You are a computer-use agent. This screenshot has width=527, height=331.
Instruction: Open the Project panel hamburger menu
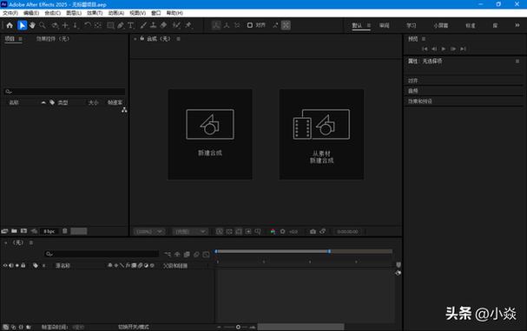(x=20, y=39)
